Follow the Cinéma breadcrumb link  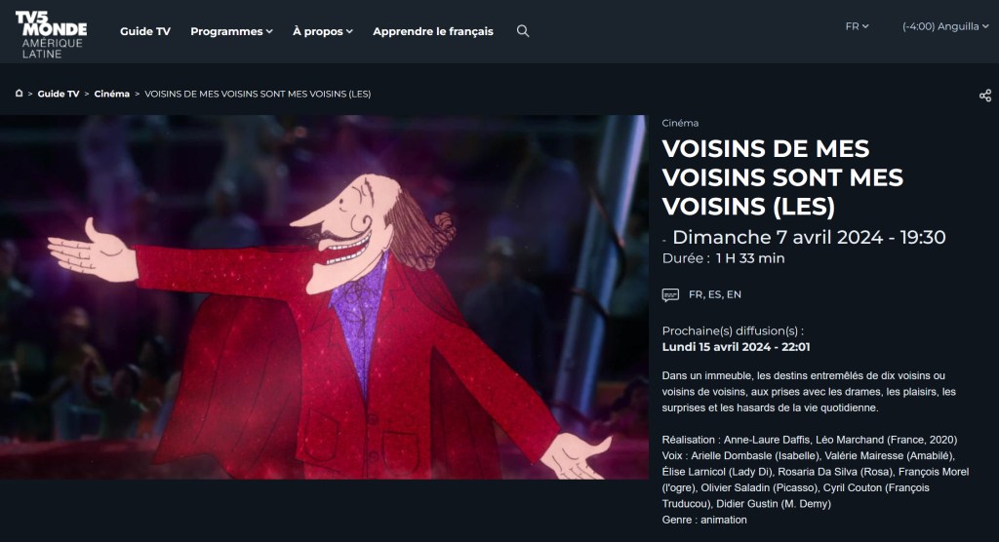pyautogui.click(x=112, y=94)
